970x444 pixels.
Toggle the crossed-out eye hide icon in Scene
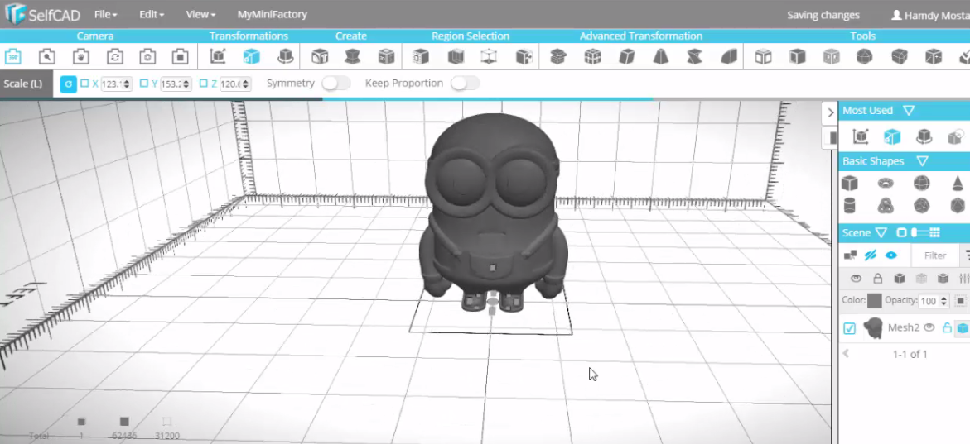pos(871,255)
